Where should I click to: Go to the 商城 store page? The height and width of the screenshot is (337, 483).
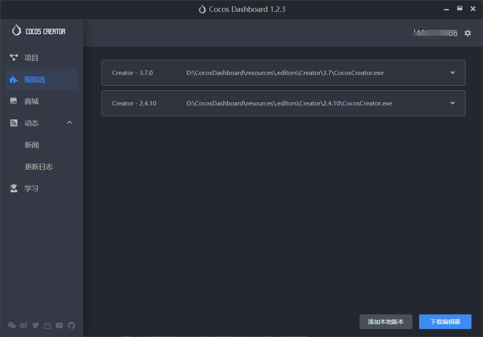[41, 101]
